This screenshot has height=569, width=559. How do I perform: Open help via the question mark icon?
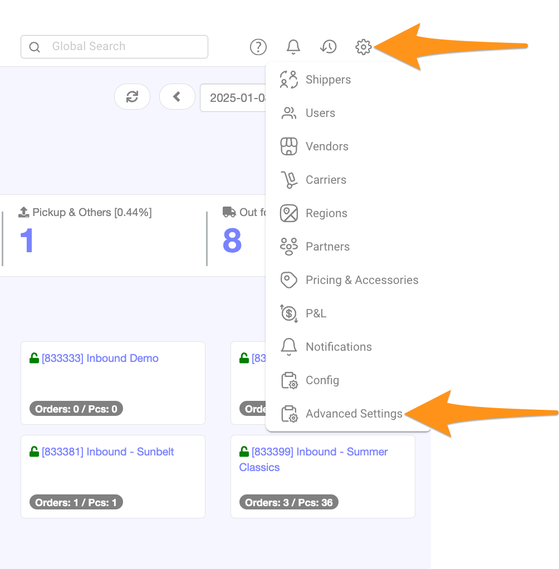258,47
